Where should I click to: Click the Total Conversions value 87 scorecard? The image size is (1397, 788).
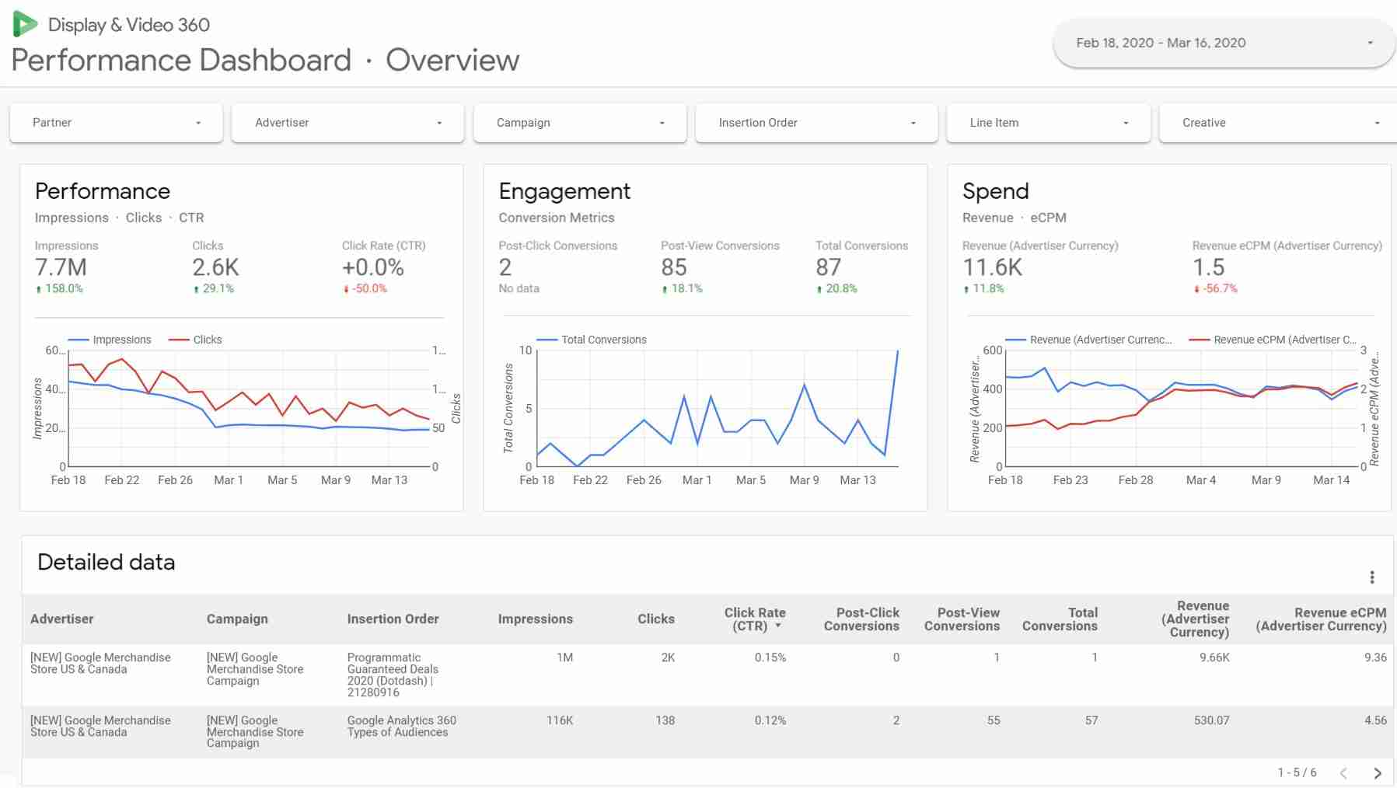[861, 267]
